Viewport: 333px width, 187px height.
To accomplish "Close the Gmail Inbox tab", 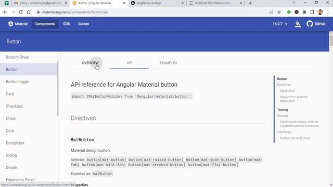I will (66, 3).
